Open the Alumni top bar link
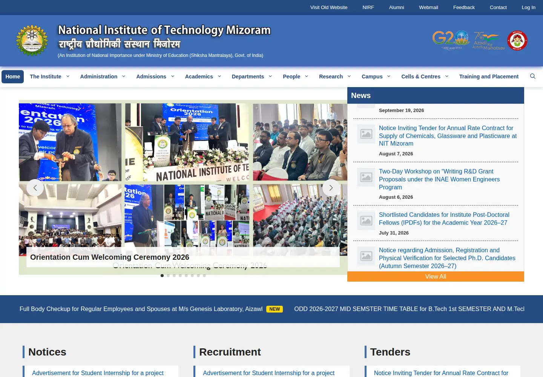543x377 pixels. click(x=397, y=8)
